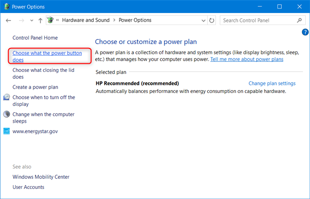Open Hardware and Sound breadcrumb
Viewport: 310px width, 199px height.
pyautogui.click(x=86, y=20)
